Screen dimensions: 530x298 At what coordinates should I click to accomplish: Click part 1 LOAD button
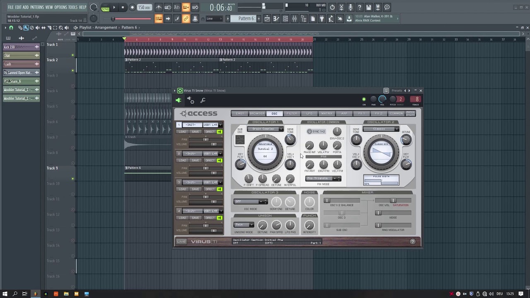click(x=183, y=132)
